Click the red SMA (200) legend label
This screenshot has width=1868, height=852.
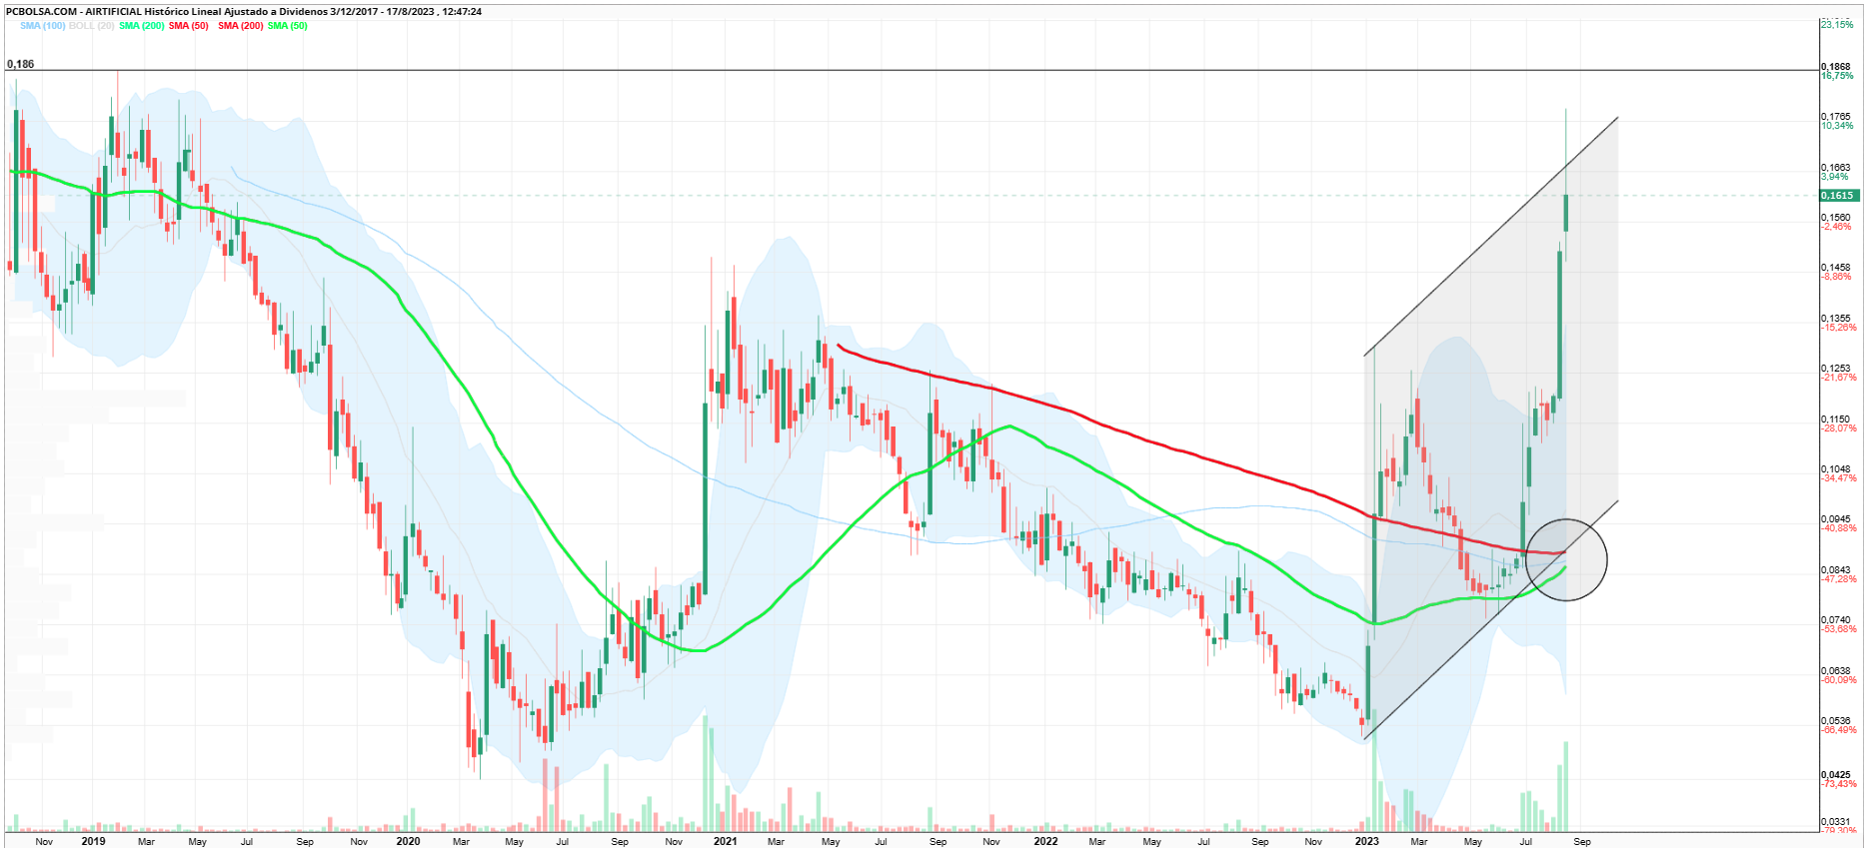(241, 26)
